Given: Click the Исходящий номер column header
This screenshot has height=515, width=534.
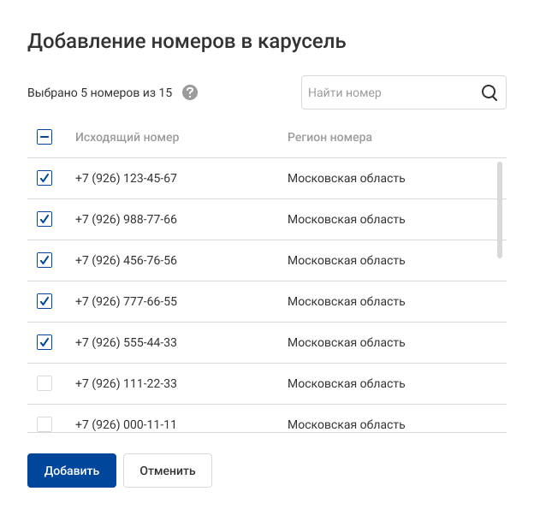Looking at the screenshot, I should 127,137.
